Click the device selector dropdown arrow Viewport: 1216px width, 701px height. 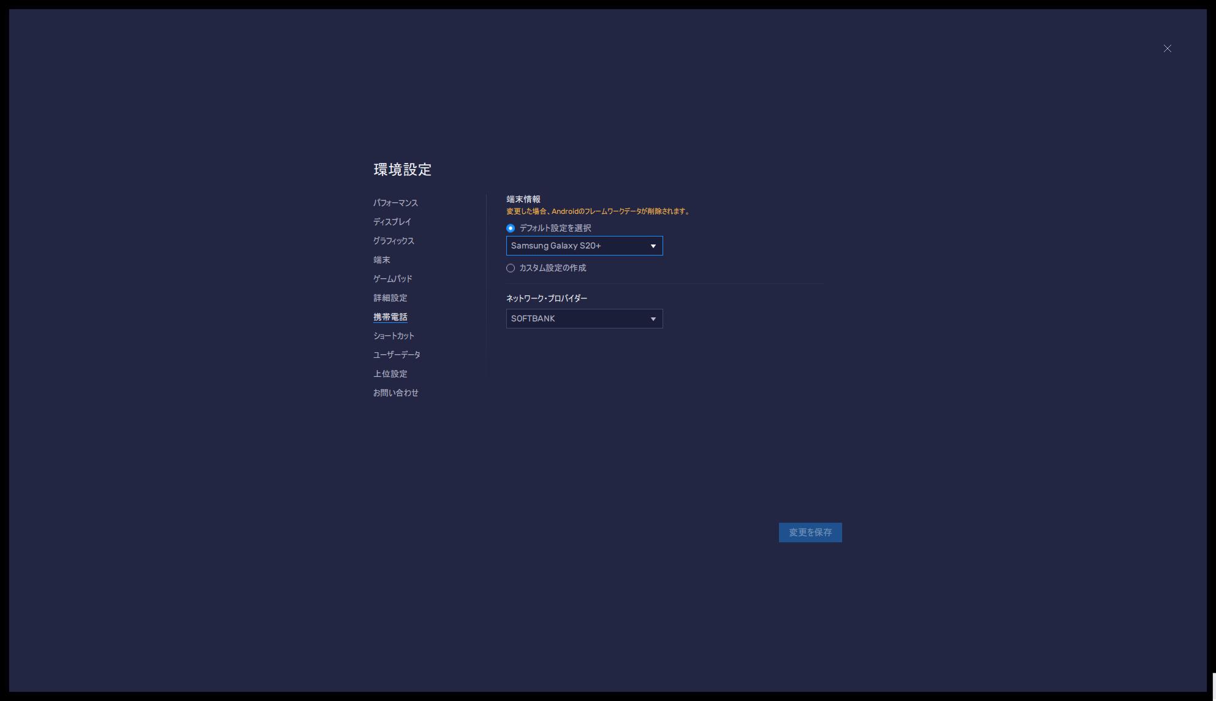point(653,245)
